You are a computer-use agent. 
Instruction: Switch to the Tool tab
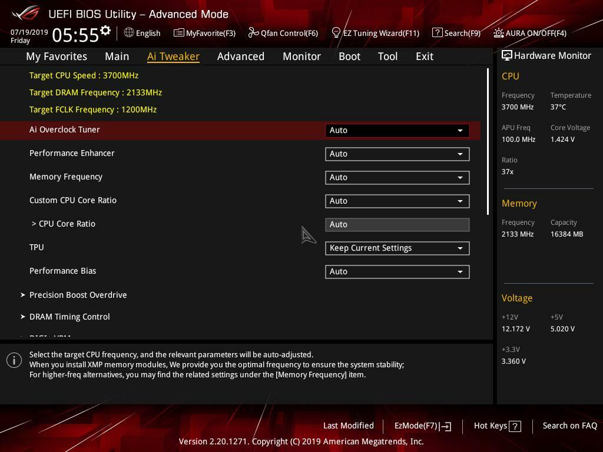click(x=387, y=56)
